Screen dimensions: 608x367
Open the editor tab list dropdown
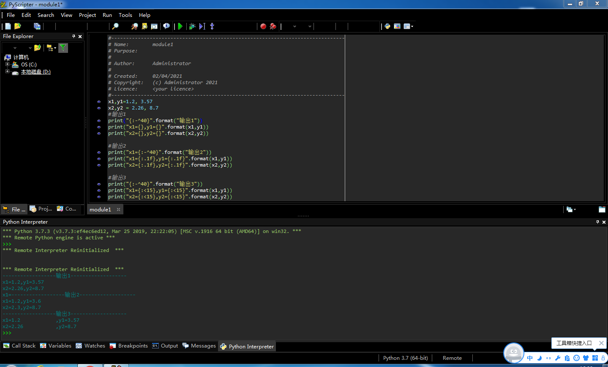pyautogui.click(x=571, y=209)
